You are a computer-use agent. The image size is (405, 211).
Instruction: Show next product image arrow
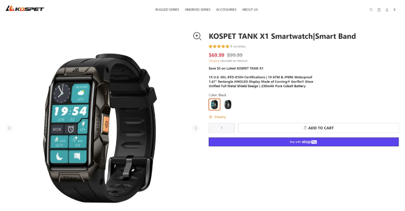click(x=196, y=128)
